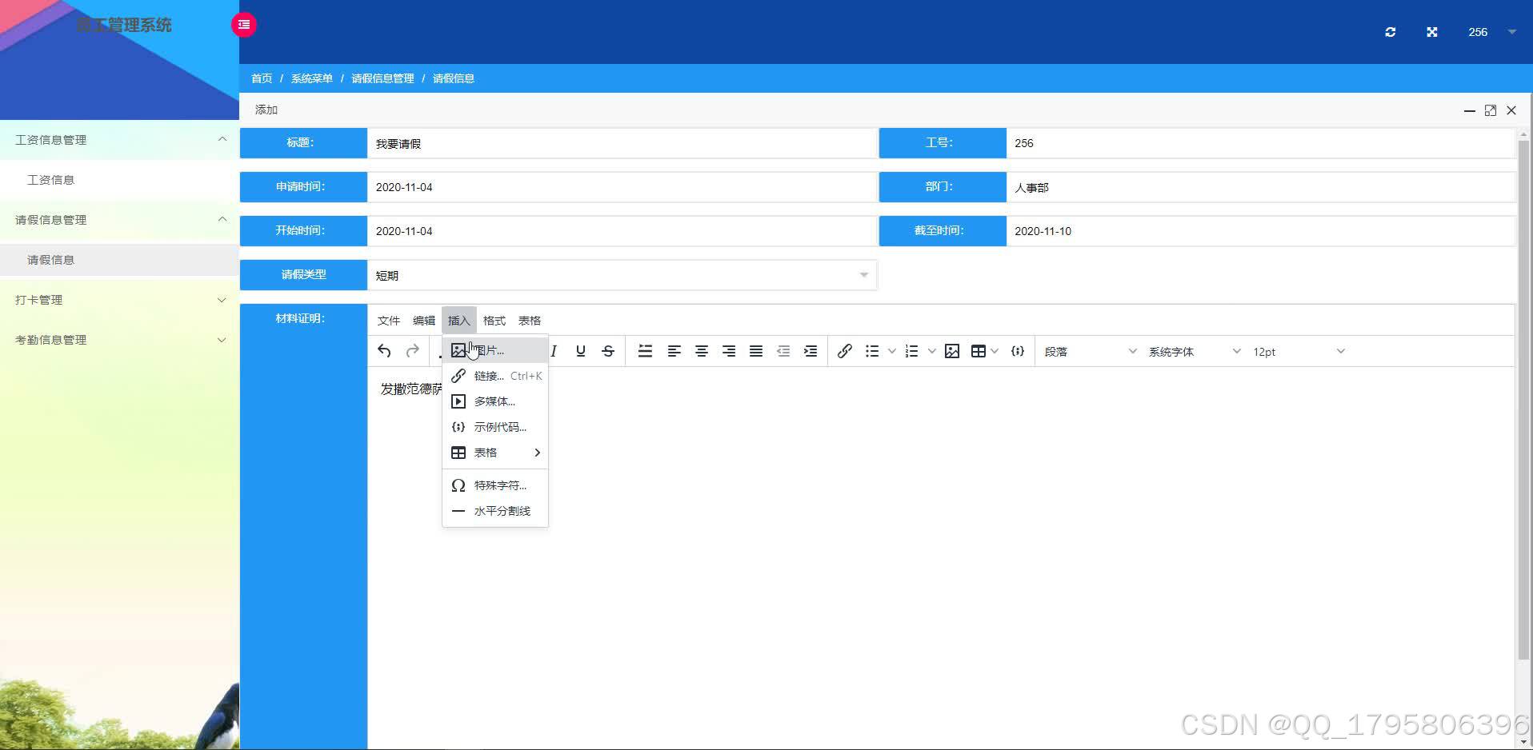Screen dimensions: 1533x750
Task: Open the 表格 editor menu in the menubar
Action: [x=530, y=321]
